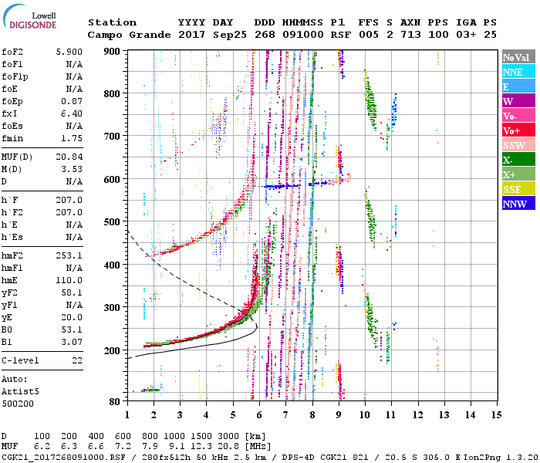Click the B1 value 3.07
Screen dimensions: 540x463
point(72,342)
